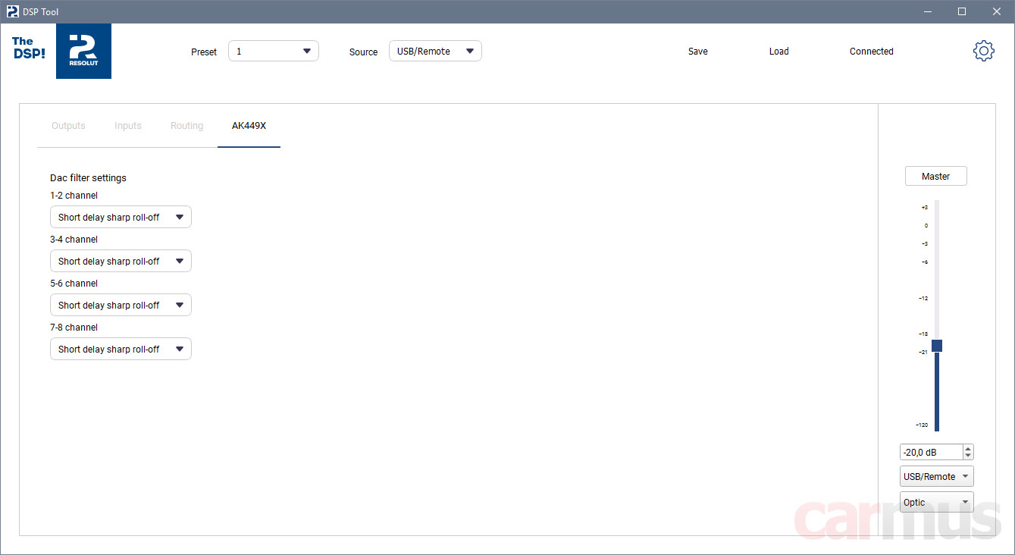Click the -20,0 dB volume field

click(x=931, y=452)
